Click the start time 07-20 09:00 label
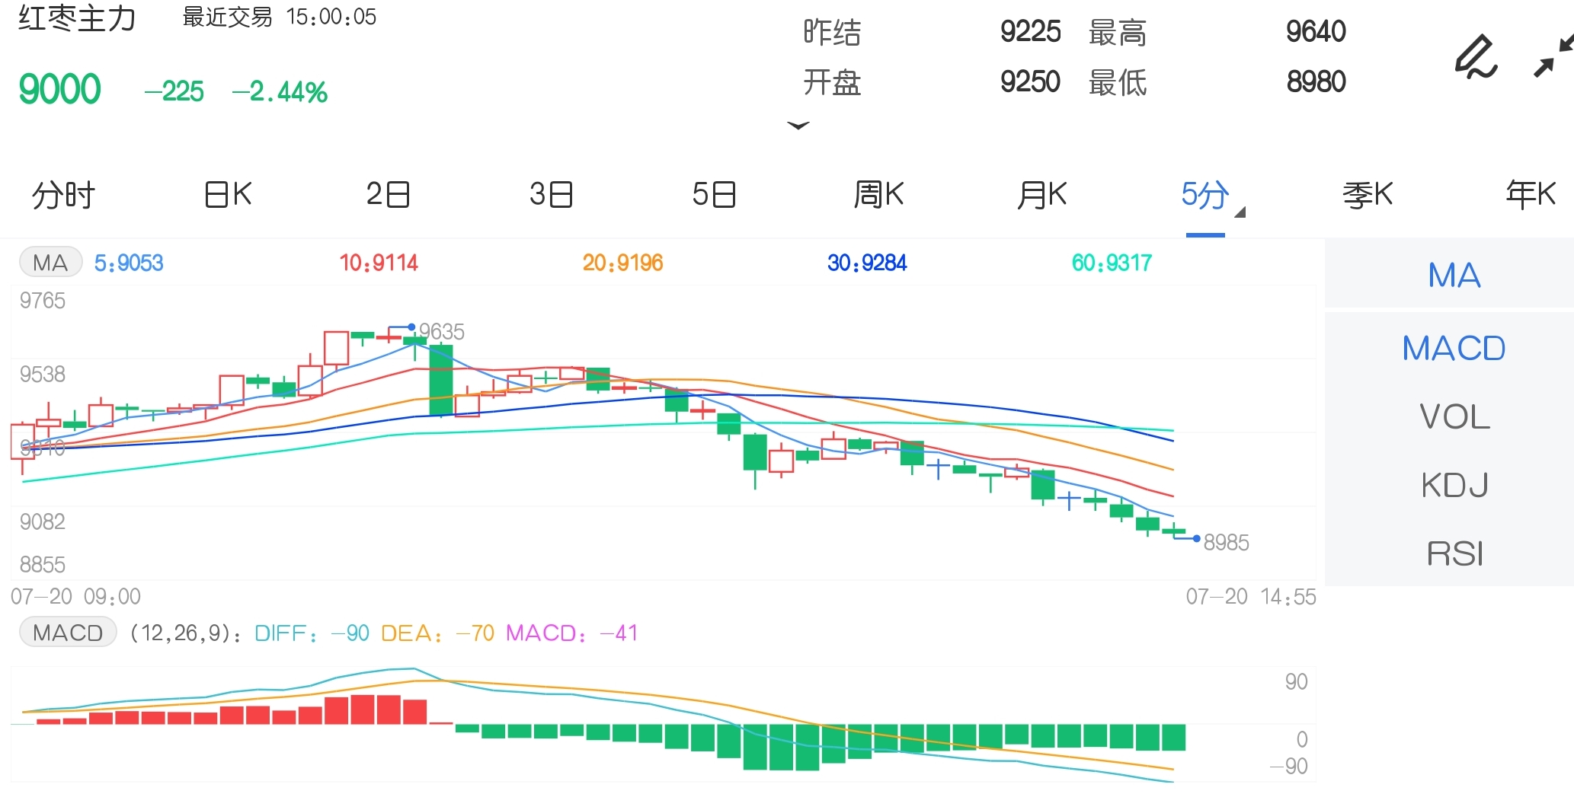 [x=75, y=596]
